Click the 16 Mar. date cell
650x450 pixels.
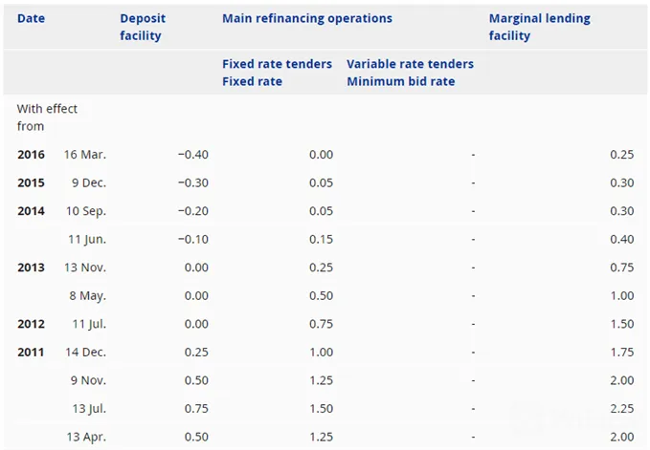(x=85, y=155)
